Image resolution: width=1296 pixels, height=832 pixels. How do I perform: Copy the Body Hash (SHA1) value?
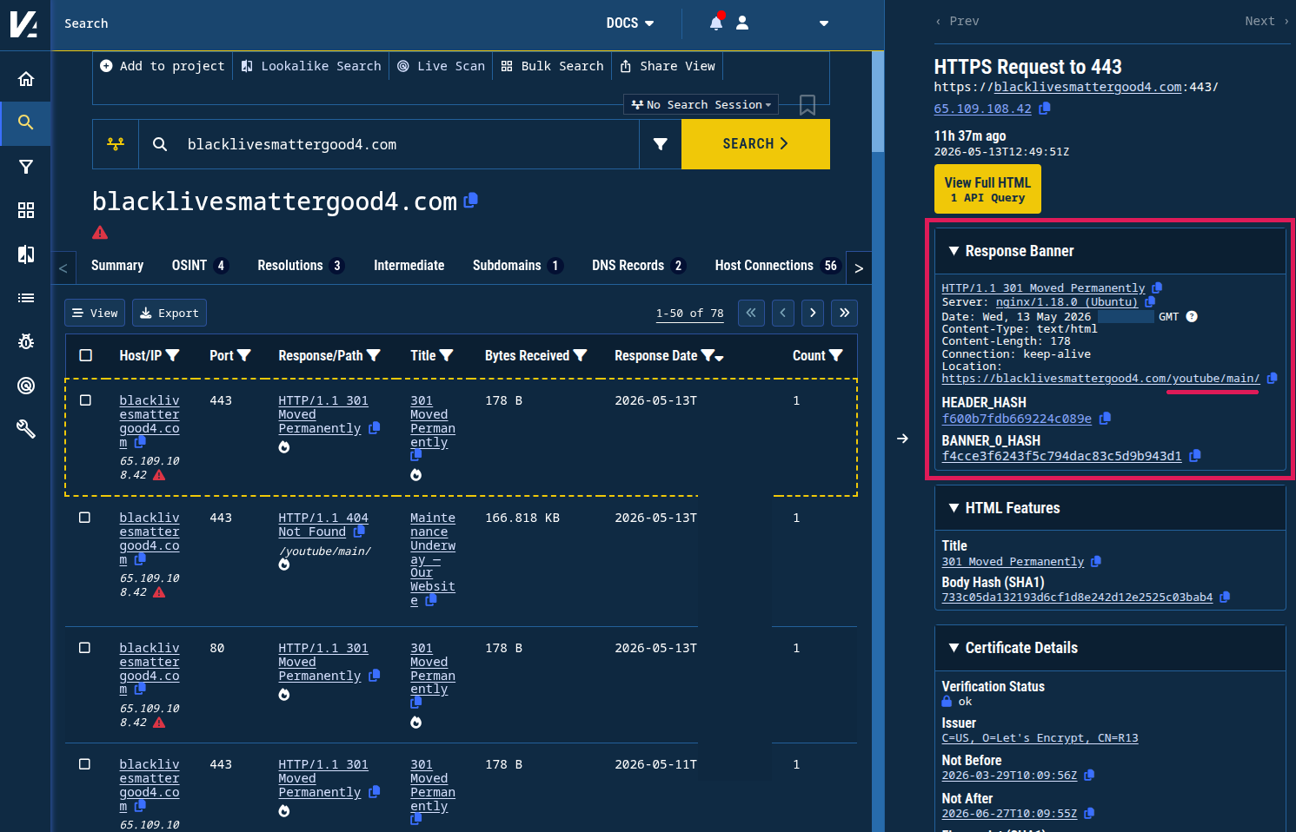(1225, 598)
